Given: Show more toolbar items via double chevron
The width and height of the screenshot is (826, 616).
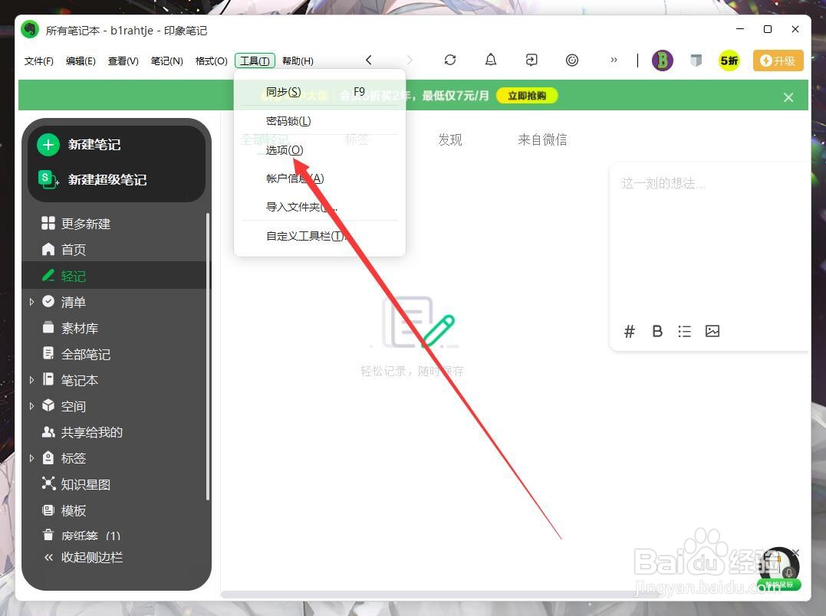Looking at the screenshot, I should 614,60.
